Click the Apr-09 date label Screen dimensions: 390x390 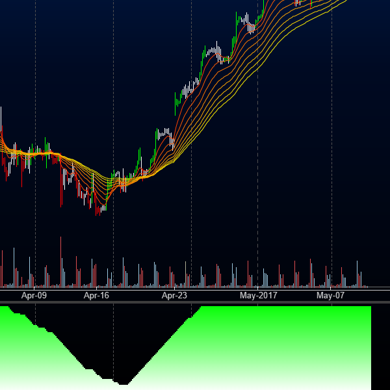click(x=34, y=296)
